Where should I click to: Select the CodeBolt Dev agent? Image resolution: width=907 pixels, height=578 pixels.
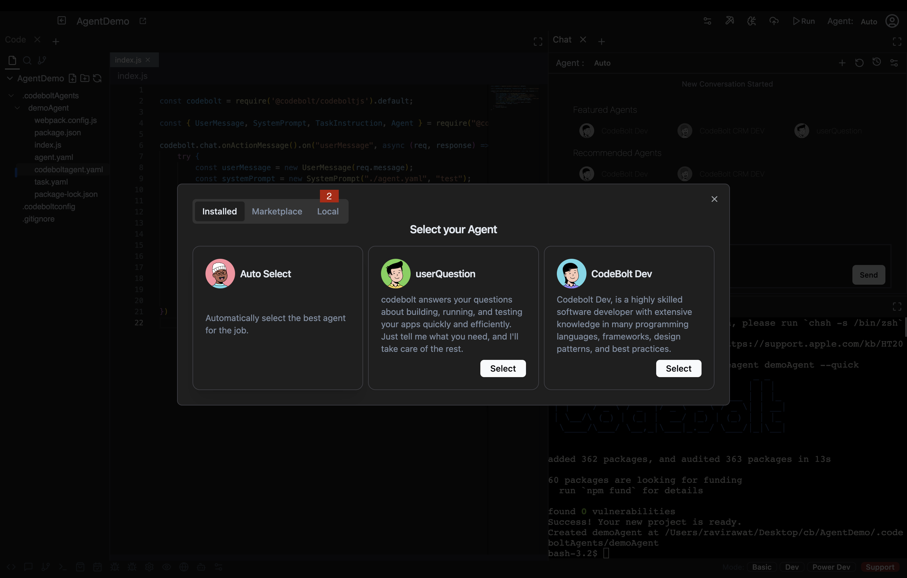[678, 368]
